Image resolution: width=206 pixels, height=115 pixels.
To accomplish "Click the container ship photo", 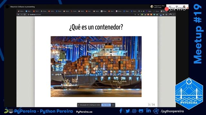I will [x=96, y=66].
